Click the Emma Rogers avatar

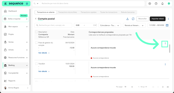click(x=5, y=88)
